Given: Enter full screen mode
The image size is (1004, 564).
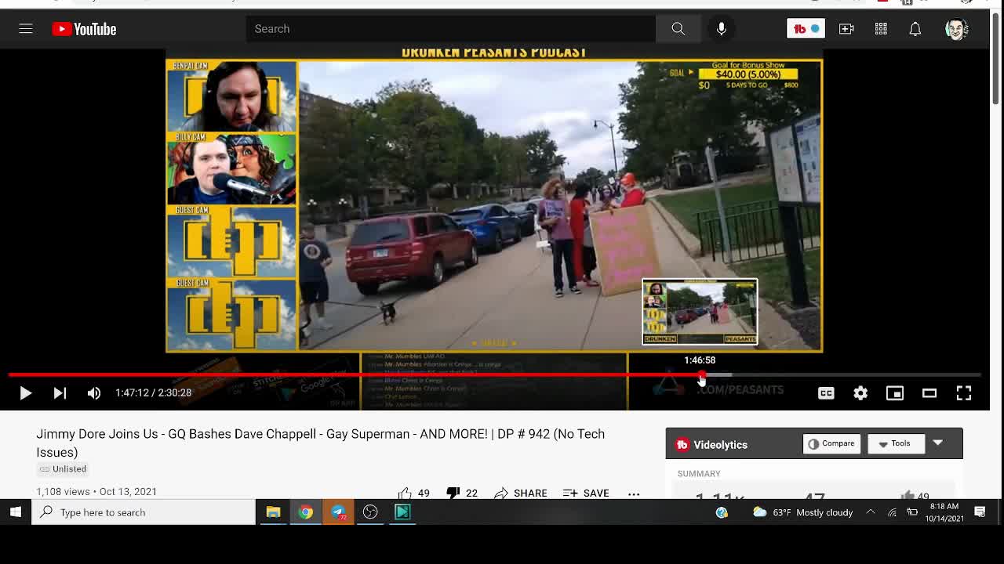Looking at the screenshot, I should (x=964, y=393).
